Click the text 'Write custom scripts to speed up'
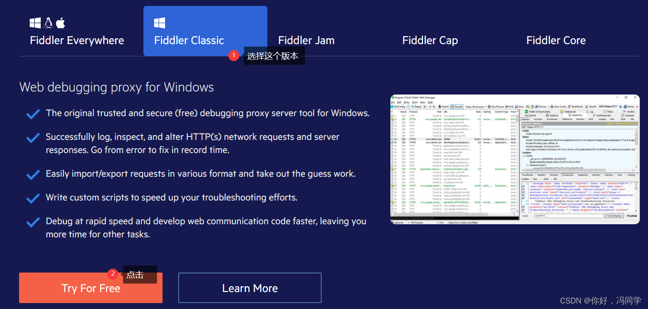Viewport: 648px width, 309px height. 171,198
